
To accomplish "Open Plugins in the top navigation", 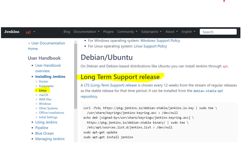I will tap(108, 32).
